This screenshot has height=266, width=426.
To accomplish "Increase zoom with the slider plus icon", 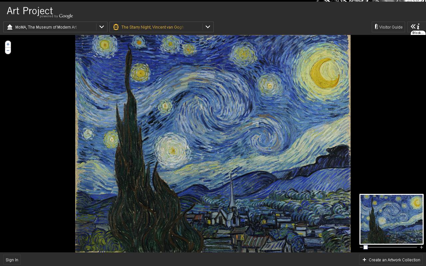I will (x=421, y=247).
